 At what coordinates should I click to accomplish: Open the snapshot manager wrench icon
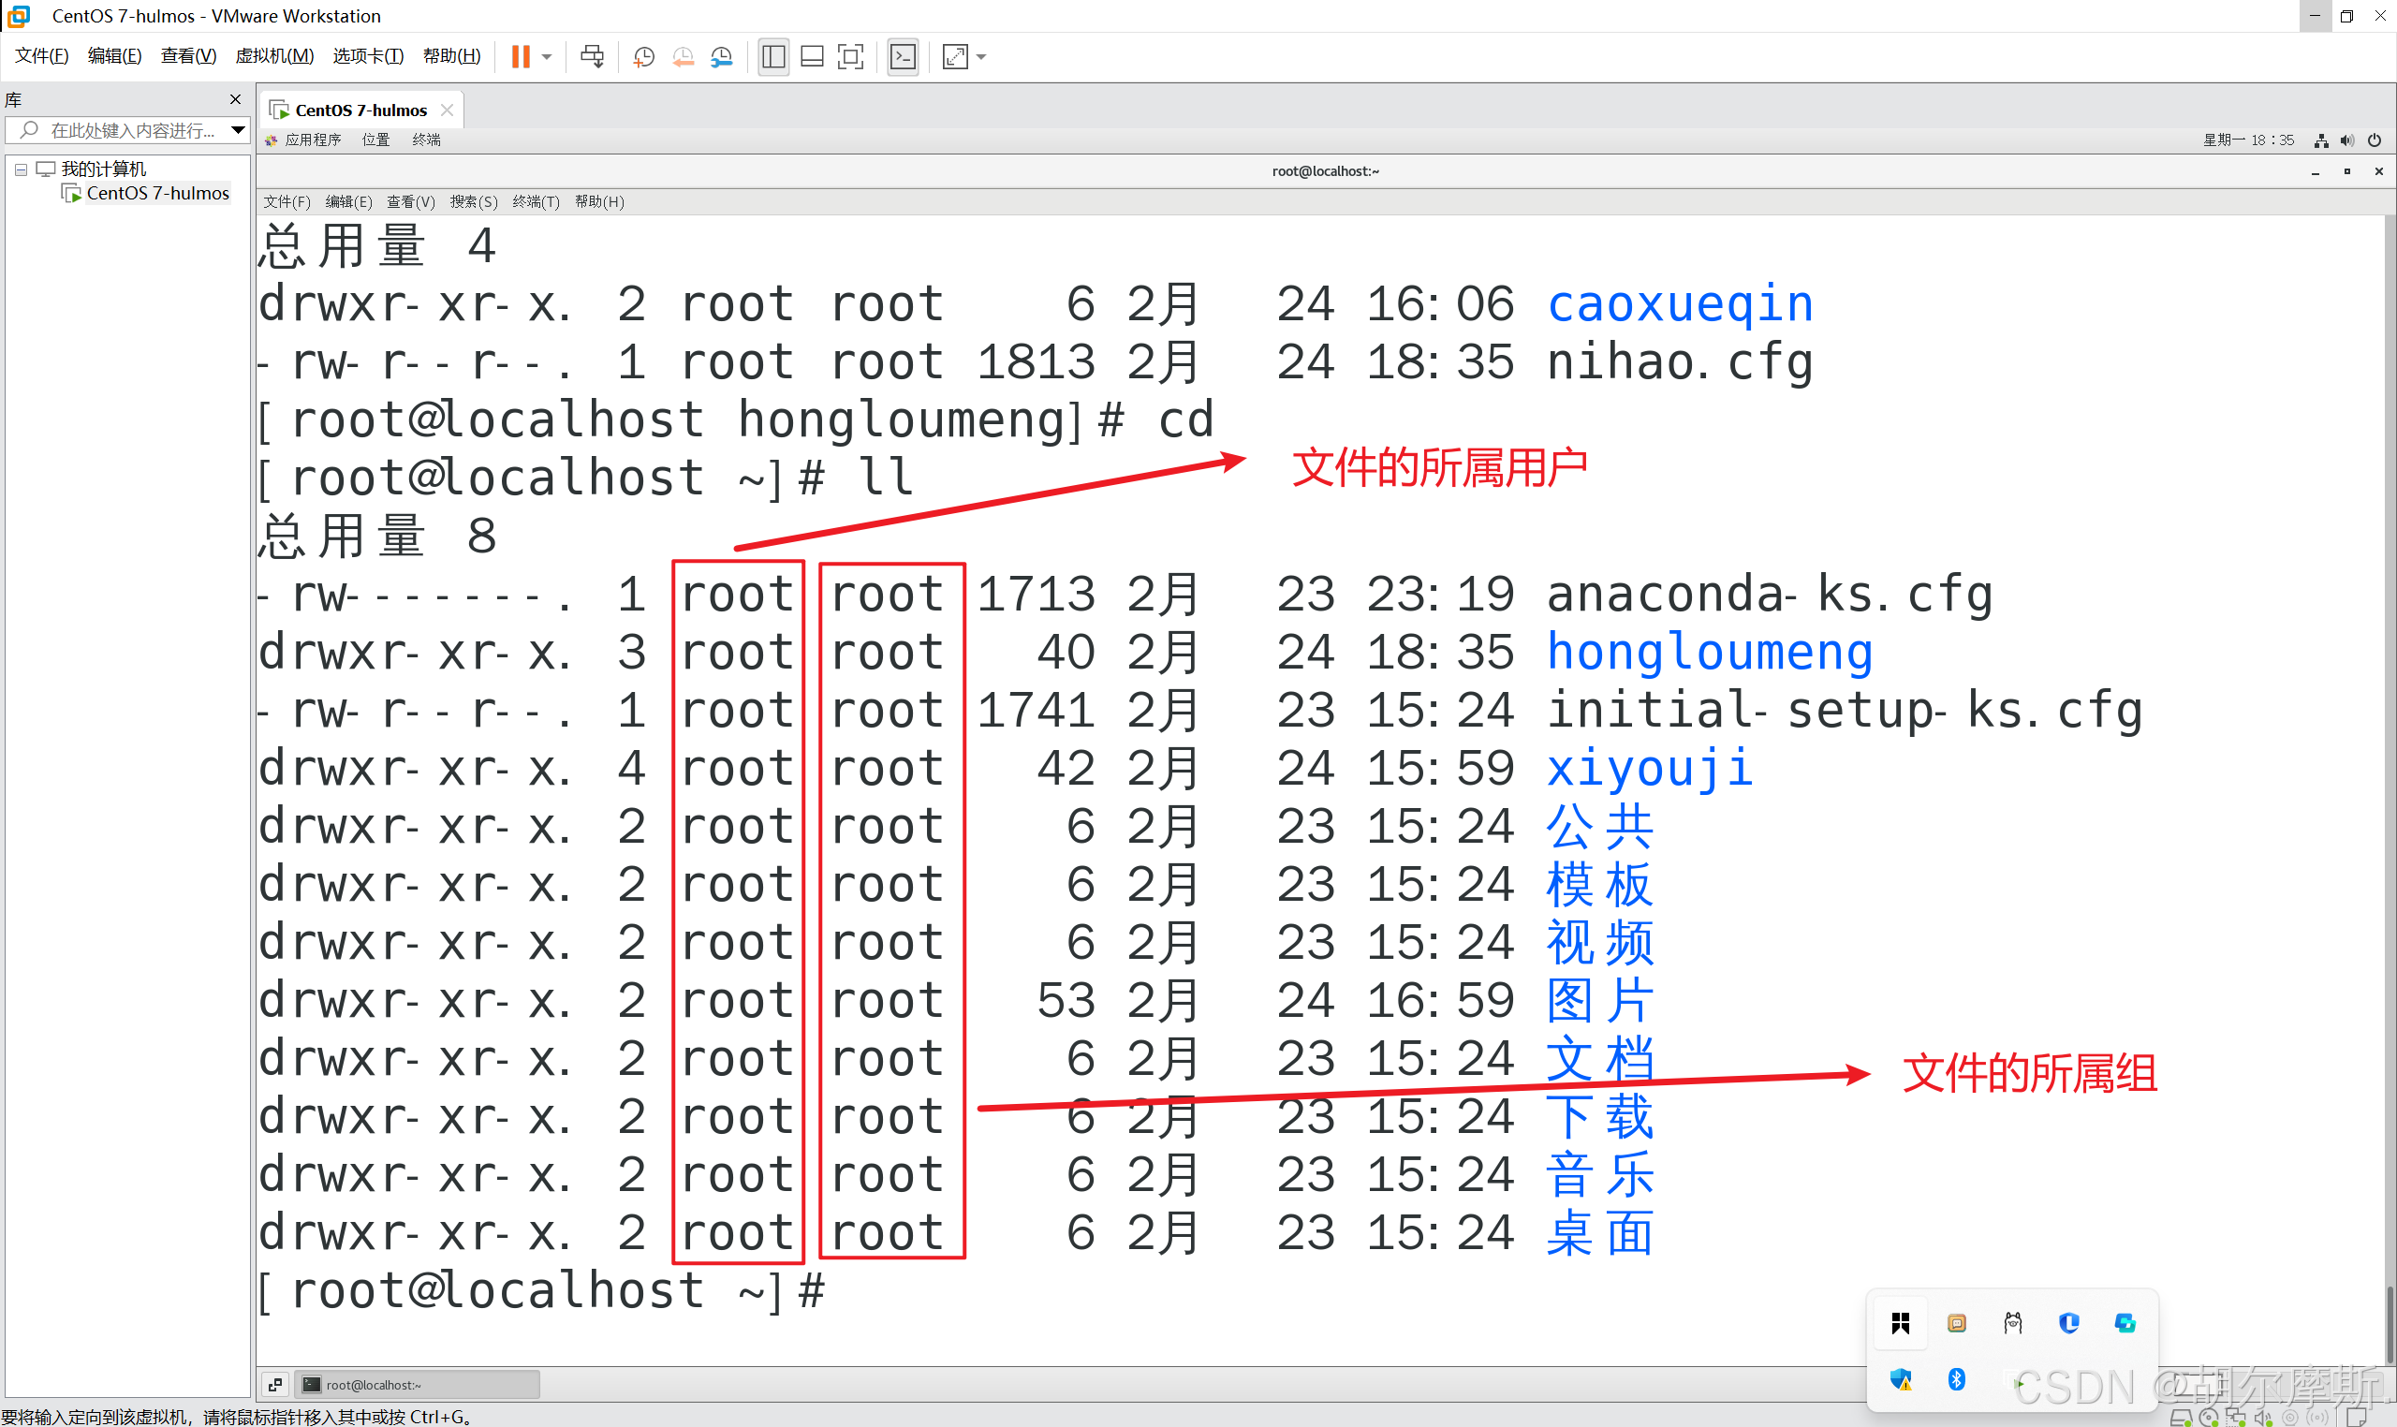pos(721,57)
